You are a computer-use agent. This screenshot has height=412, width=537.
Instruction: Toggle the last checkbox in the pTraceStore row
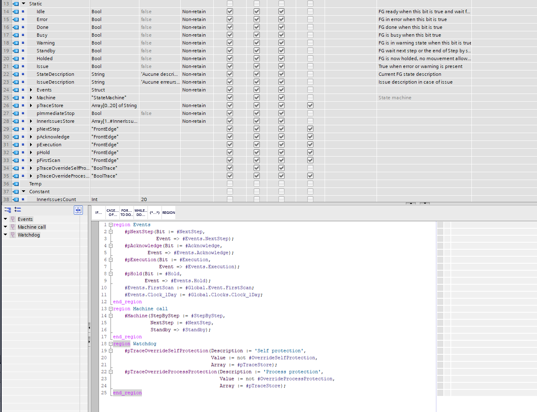pyautogui.click(x=310, y=105)
